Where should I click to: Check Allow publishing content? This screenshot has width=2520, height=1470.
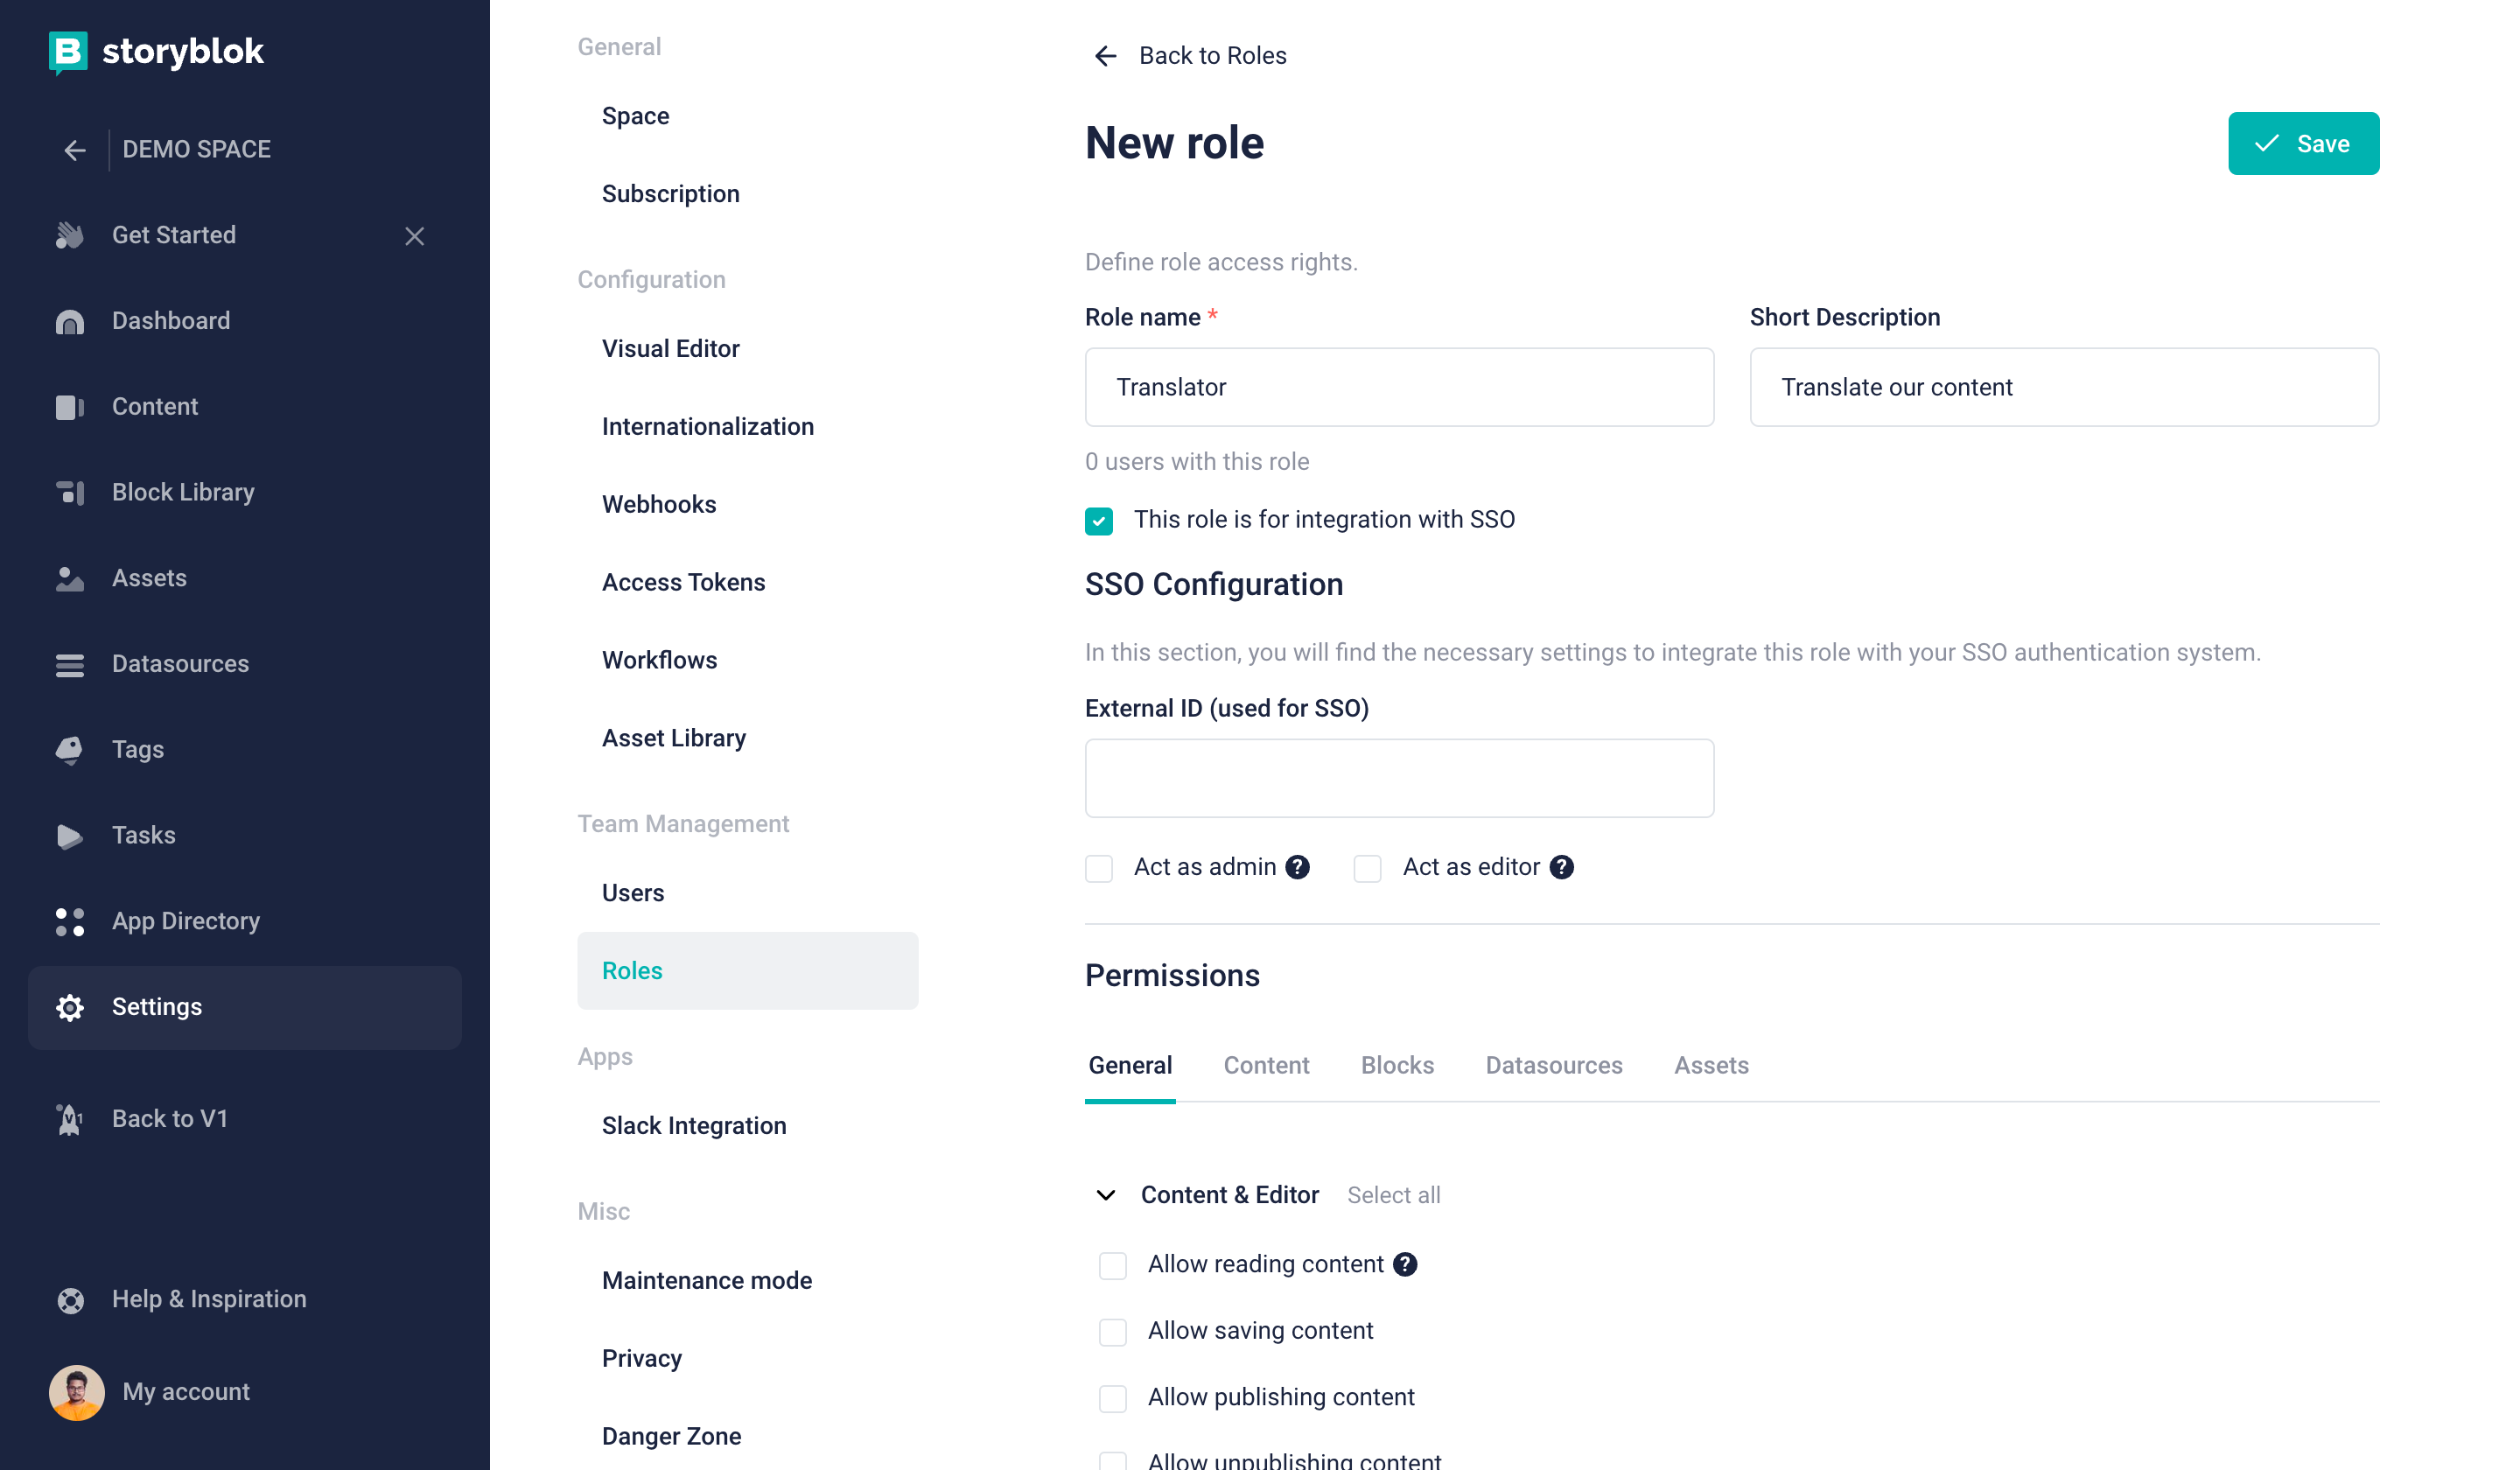point(1113,1398)
